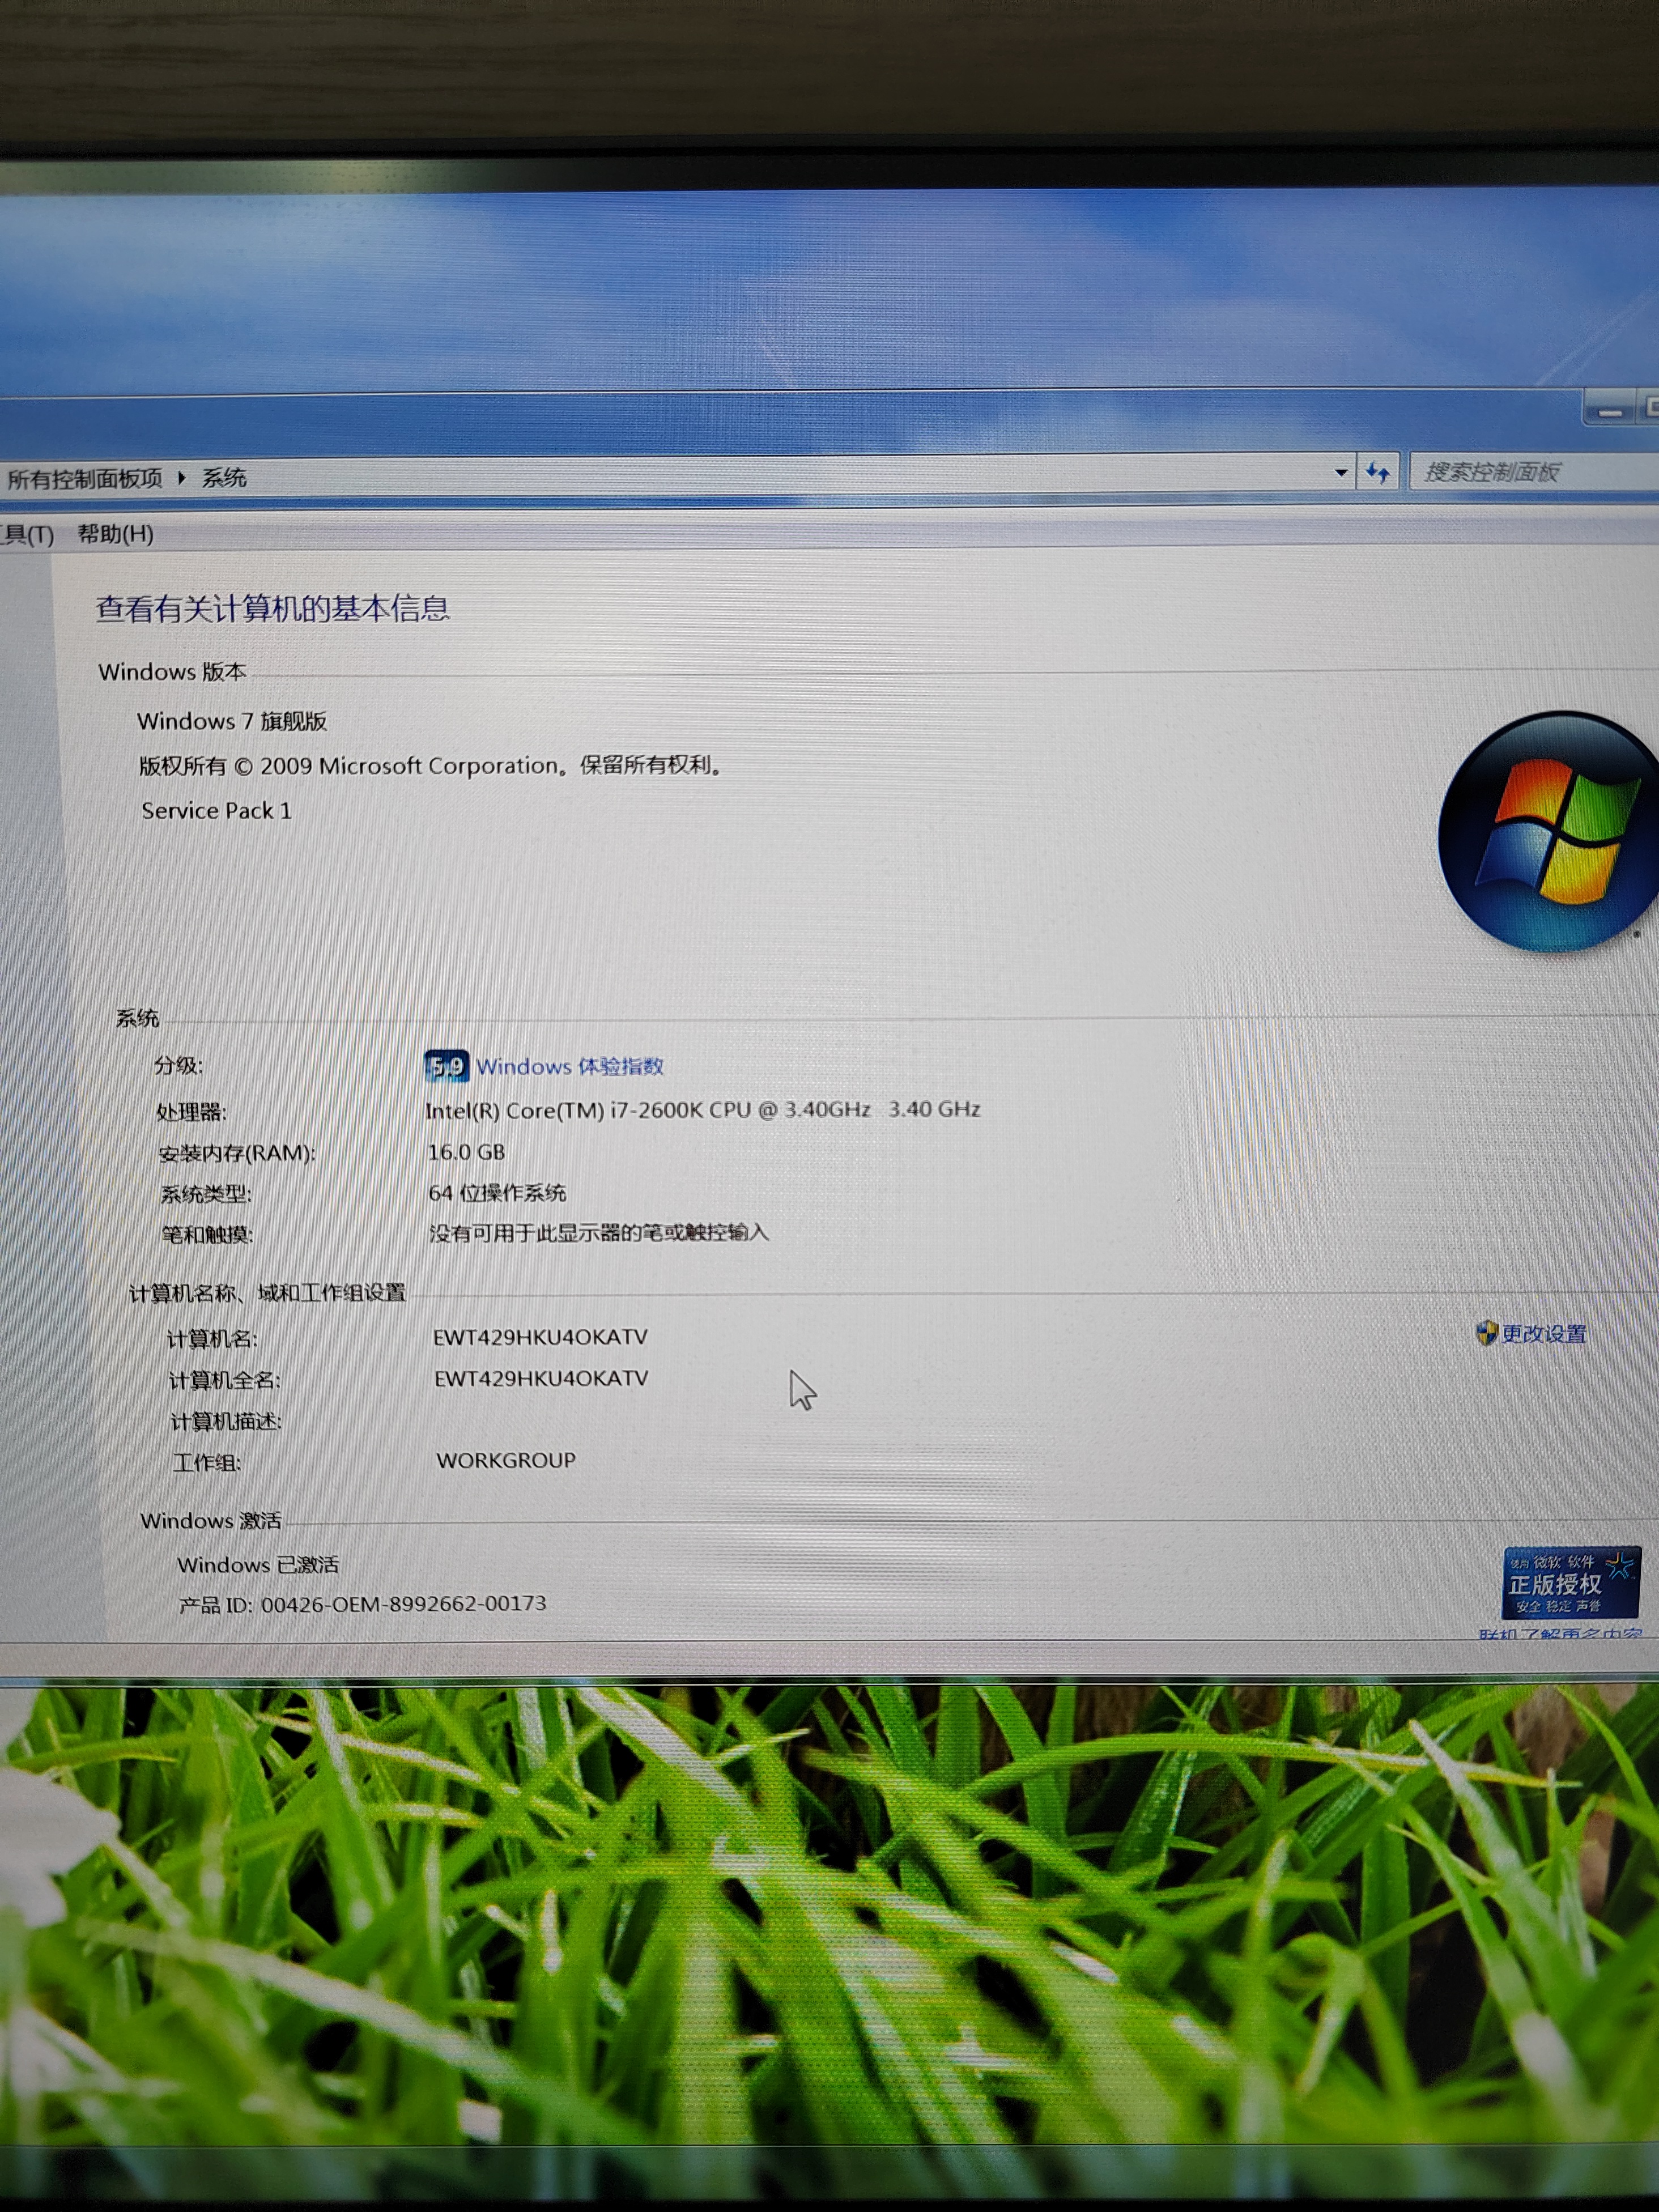Select the 16.0 GB RAM value
The width and height of the screenshot is (1659, 2212).
(x=466, y=1152)
